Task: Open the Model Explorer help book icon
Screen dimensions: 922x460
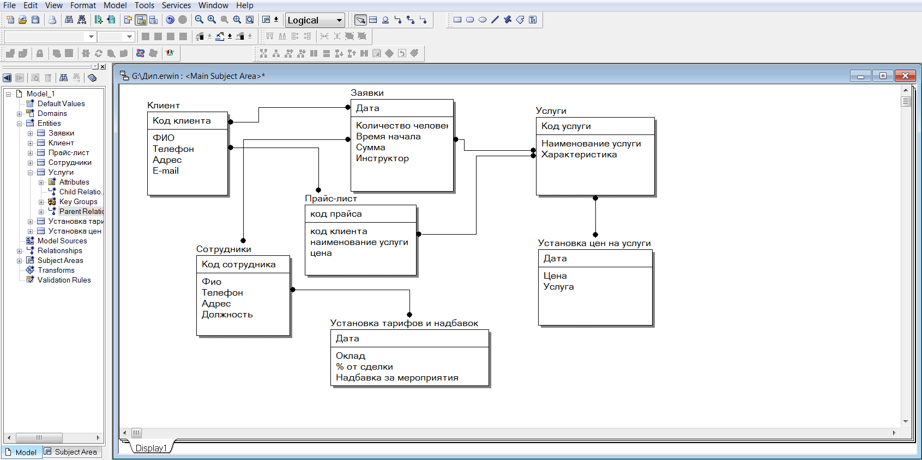Action: (x=92, y=78)
